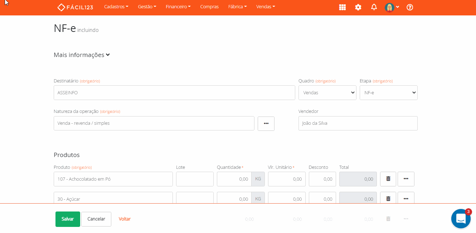Open the chat support widget
Screen dimensions: 476x233
click(x=461, y=219)
